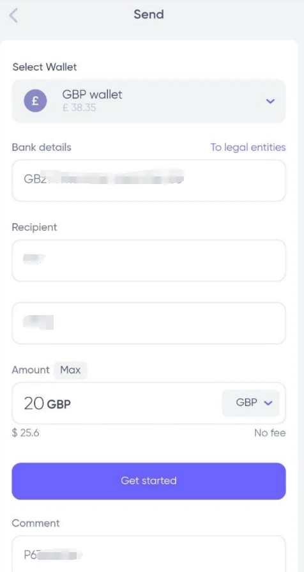304x572 pixels.
Task: Click the chevron beside the GBP currency
Action: tap(268, 403)
